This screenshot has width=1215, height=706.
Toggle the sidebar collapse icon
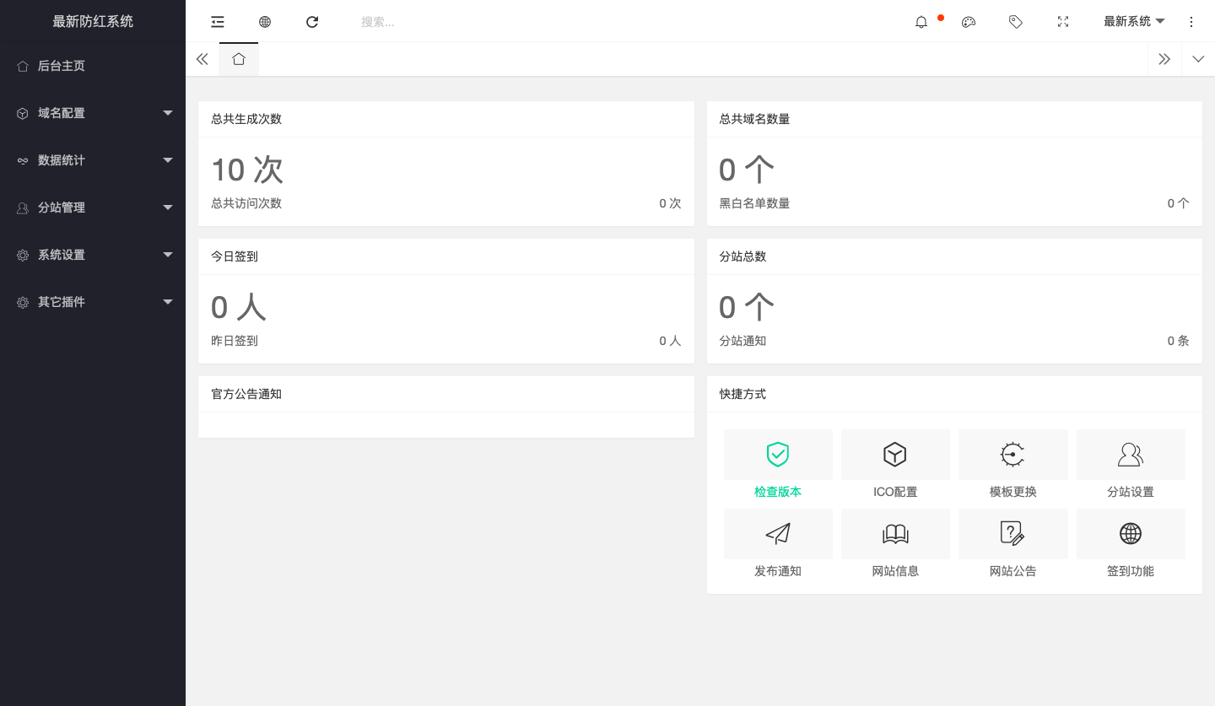click(x=218, y=22)
